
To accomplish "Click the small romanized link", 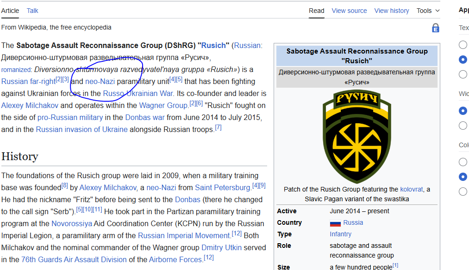I will [16, 70].
